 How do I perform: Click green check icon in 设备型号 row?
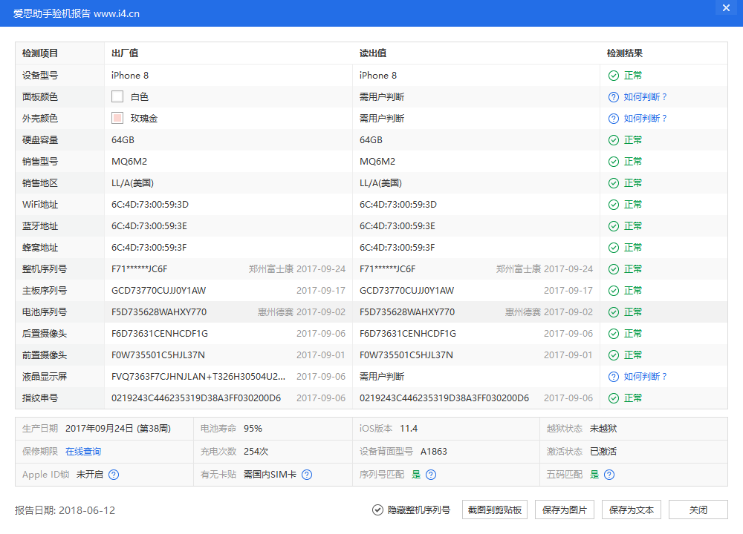pos(613,76)
